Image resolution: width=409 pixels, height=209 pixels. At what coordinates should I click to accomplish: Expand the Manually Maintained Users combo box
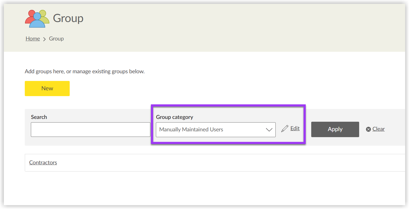(x=215, y=129)
